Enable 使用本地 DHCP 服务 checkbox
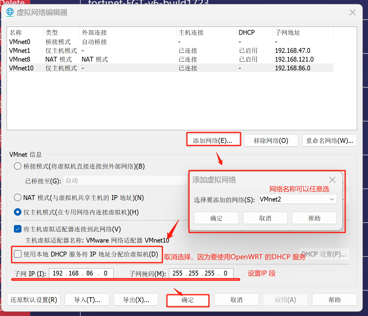368x316 pixels. coord(18,254)
